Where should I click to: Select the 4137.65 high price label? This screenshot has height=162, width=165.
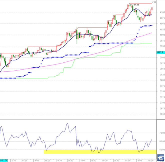135,5
